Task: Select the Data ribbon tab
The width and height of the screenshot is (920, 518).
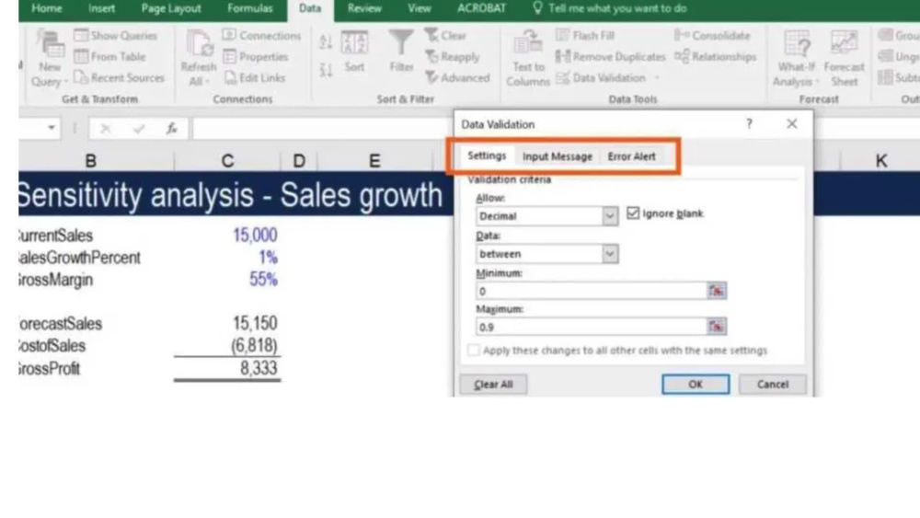Action: click(x=310, y=9)
